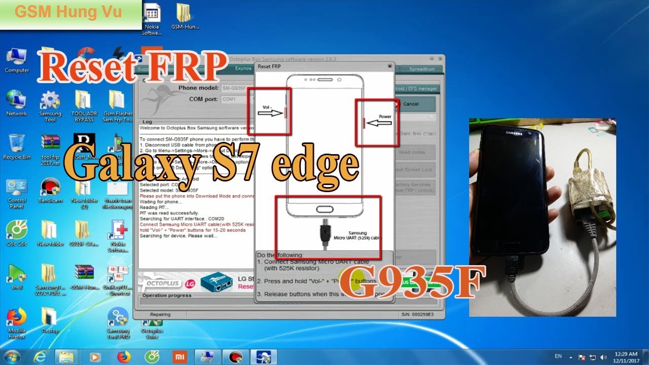649x365 pixels.
Task: Open Internet Explorer from taskbar
Action: click(39, 357)
